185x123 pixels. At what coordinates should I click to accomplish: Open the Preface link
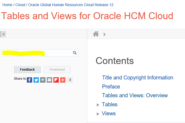click(111, 87)
